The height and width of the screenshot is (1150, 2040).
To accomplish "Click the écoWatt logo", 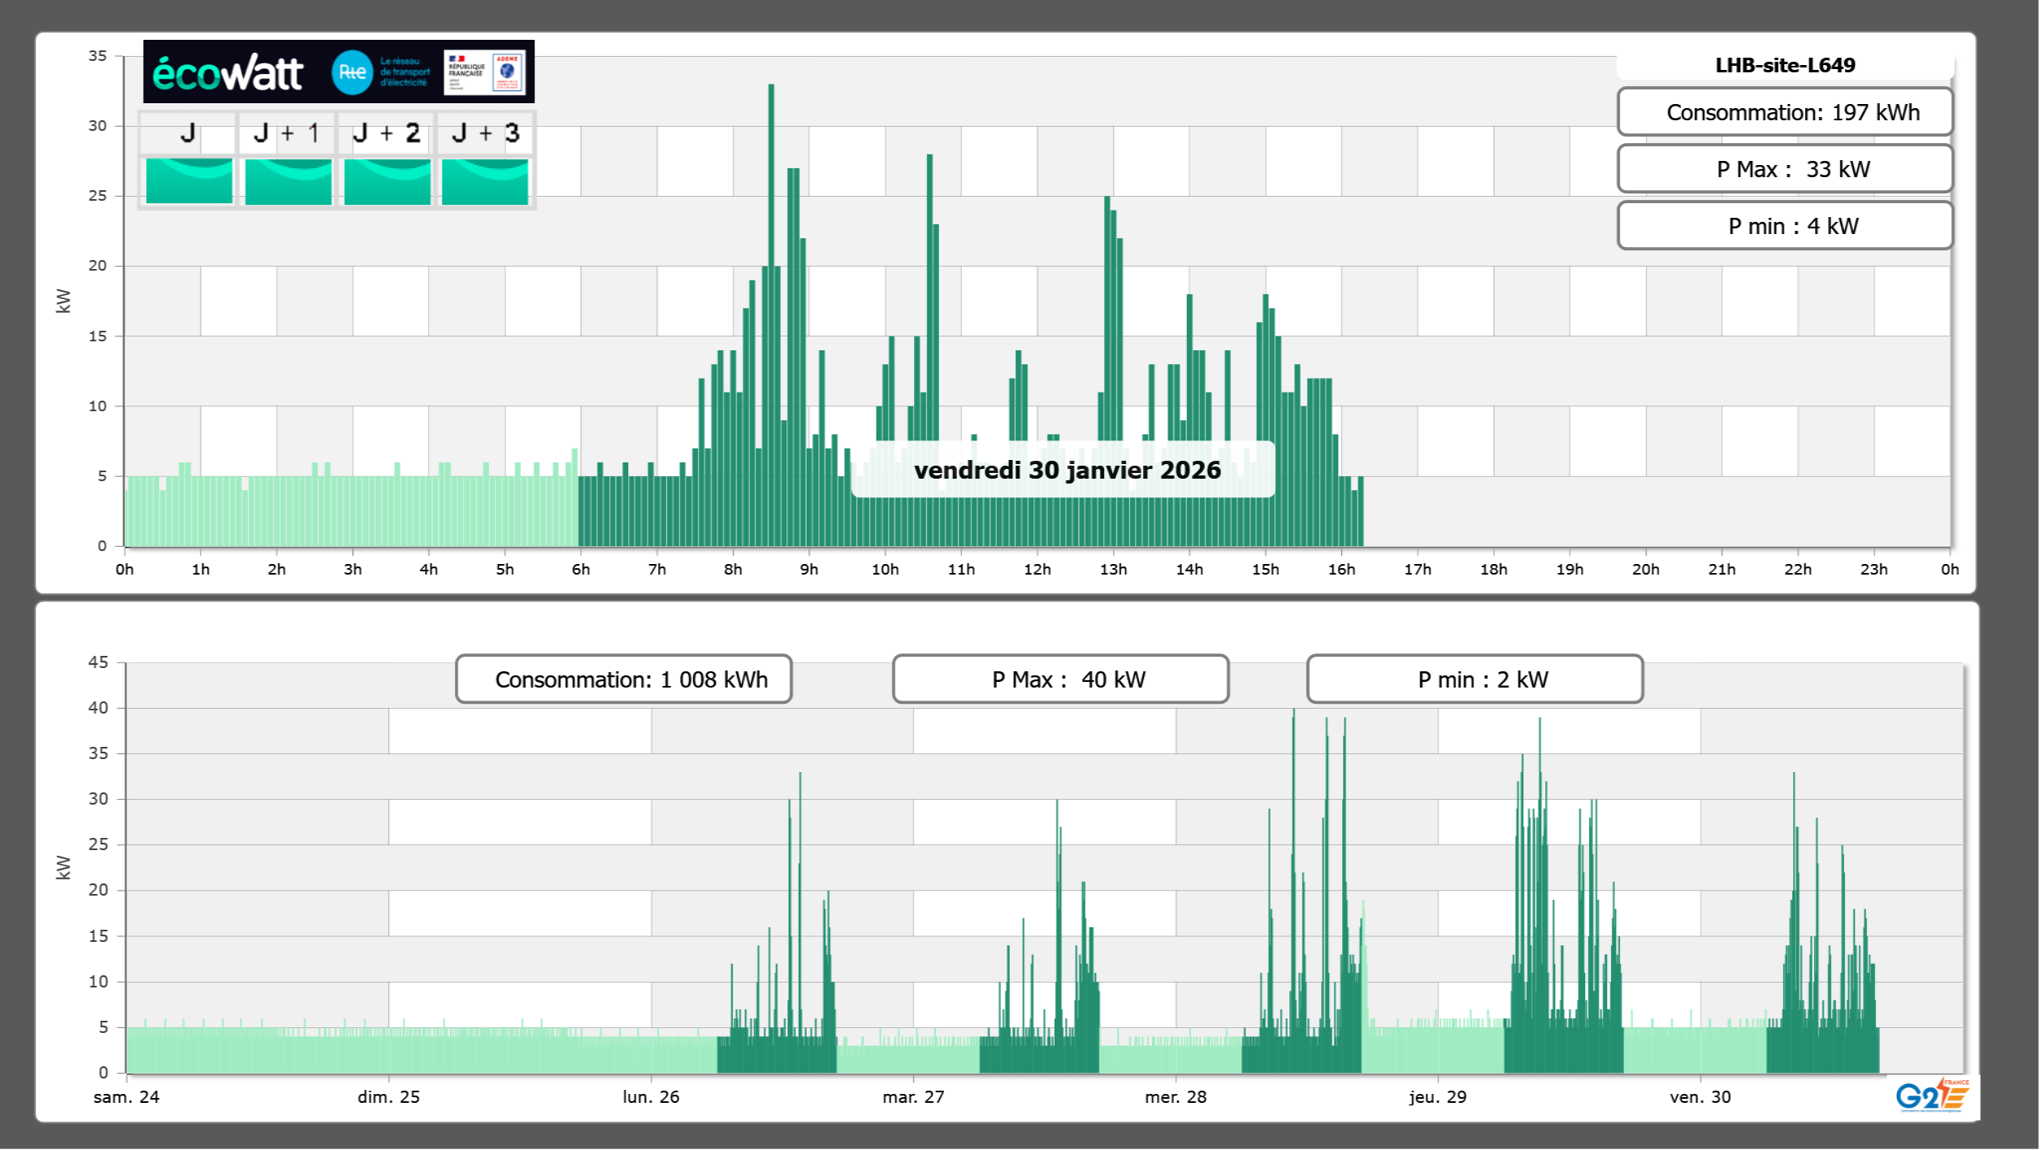I will [x=227, y=73].
